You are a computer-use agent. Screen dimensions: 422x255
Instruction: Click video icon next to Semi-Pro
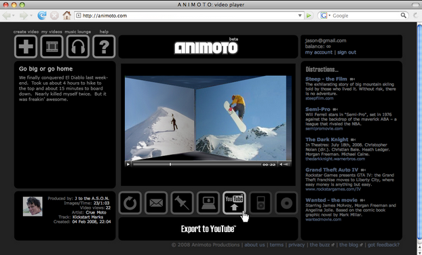tap(335, 109)
